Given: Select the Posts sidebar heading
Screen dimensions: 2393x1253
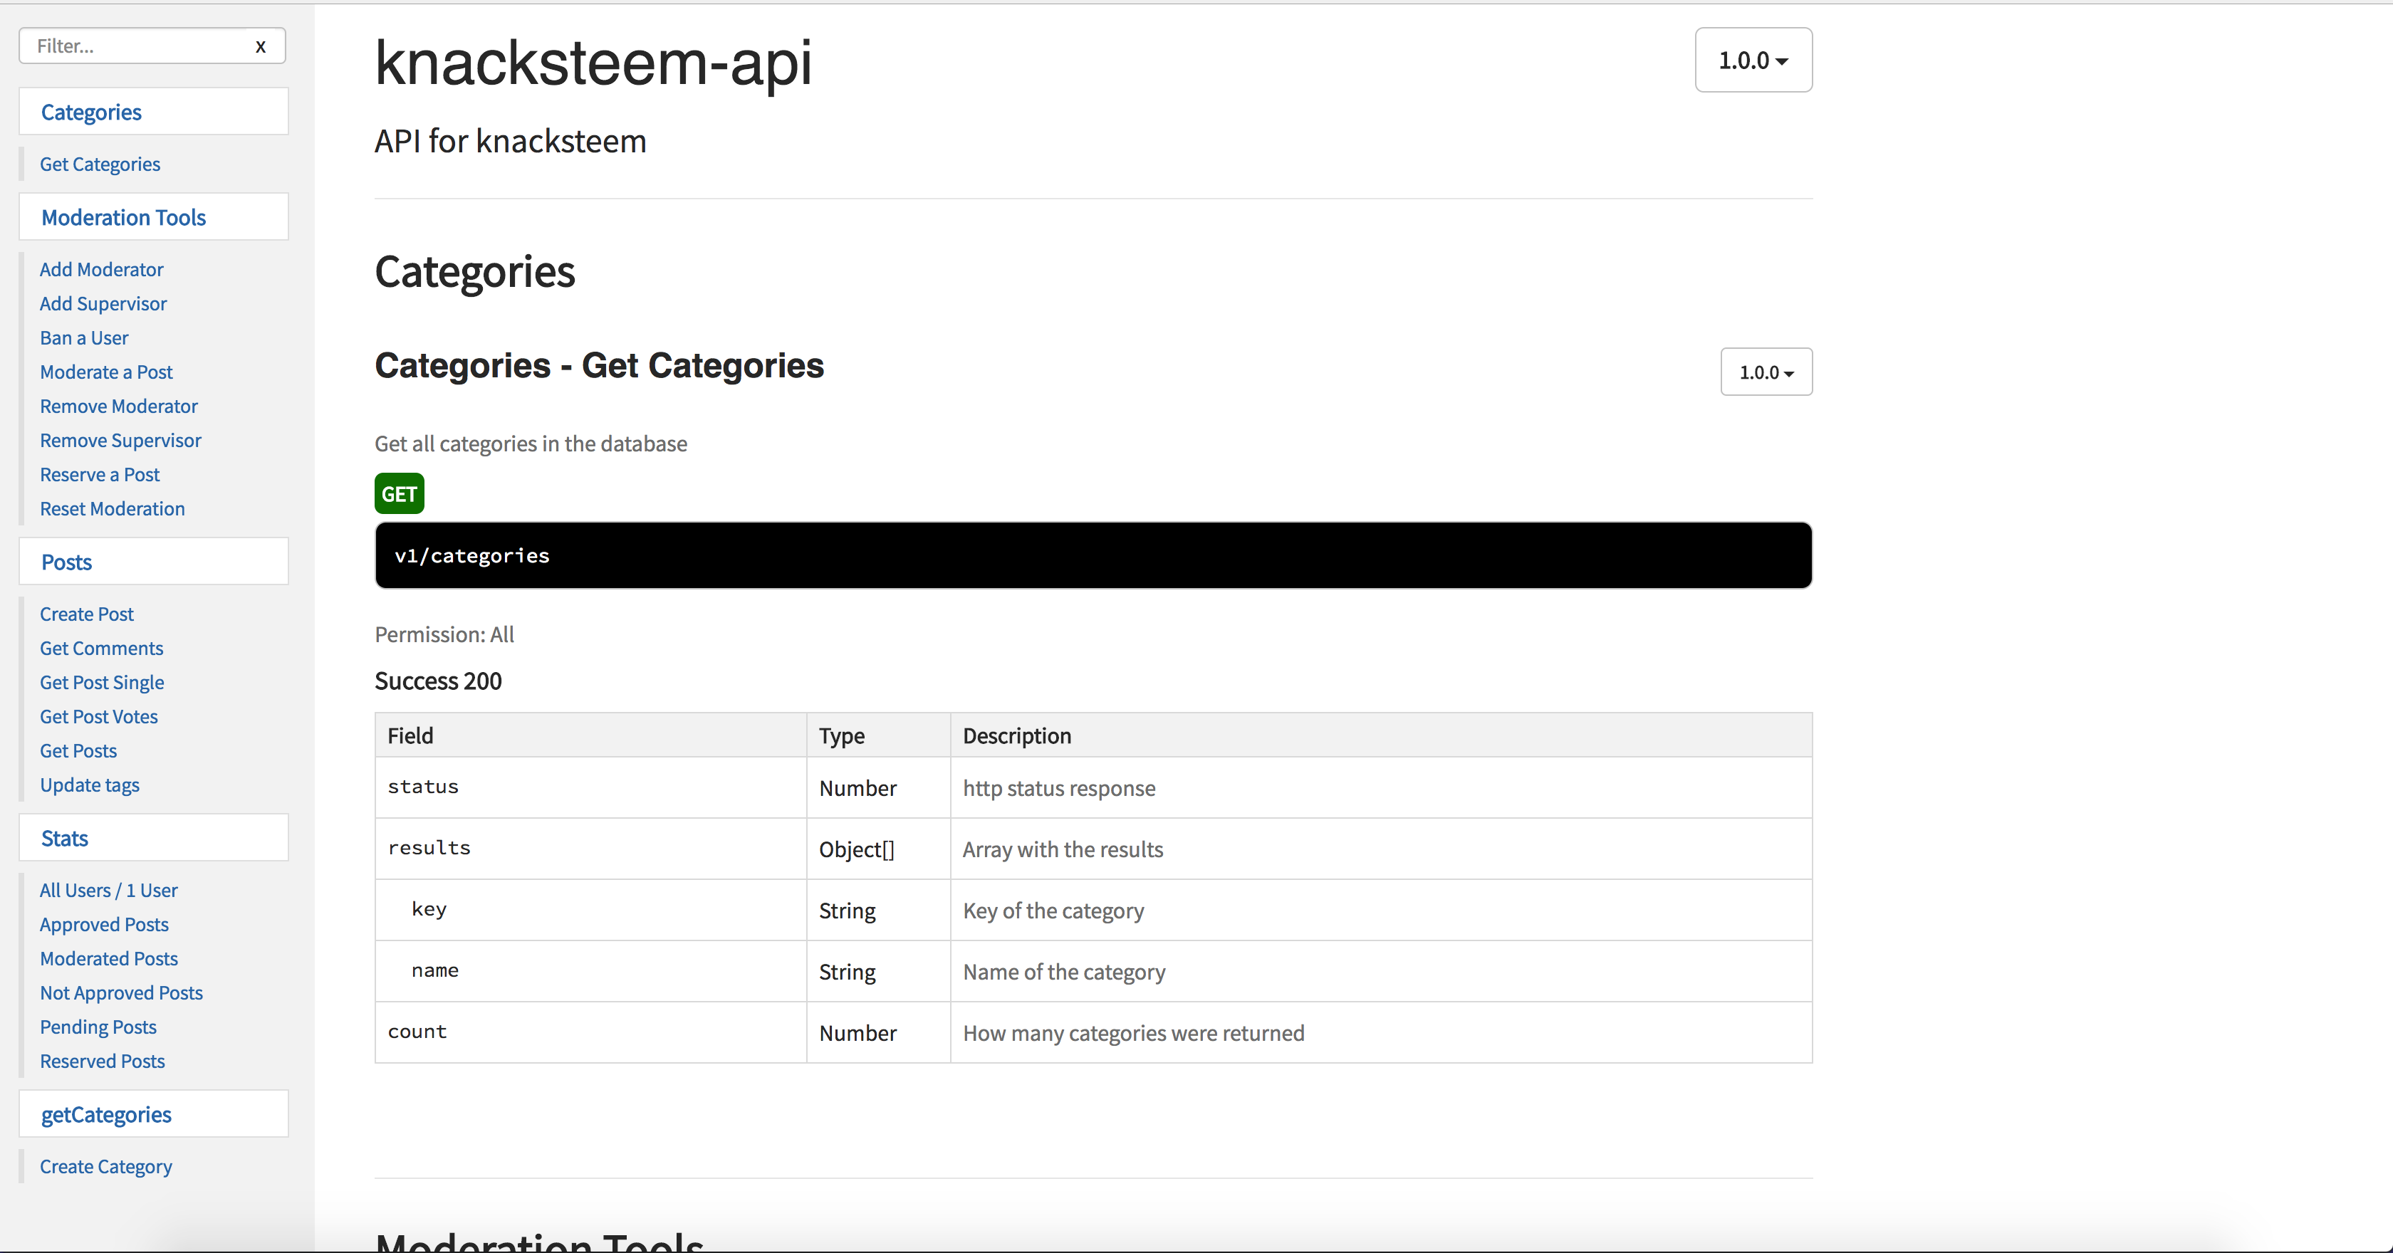Looking at the screenshot, I should click(x=66, y=562).
